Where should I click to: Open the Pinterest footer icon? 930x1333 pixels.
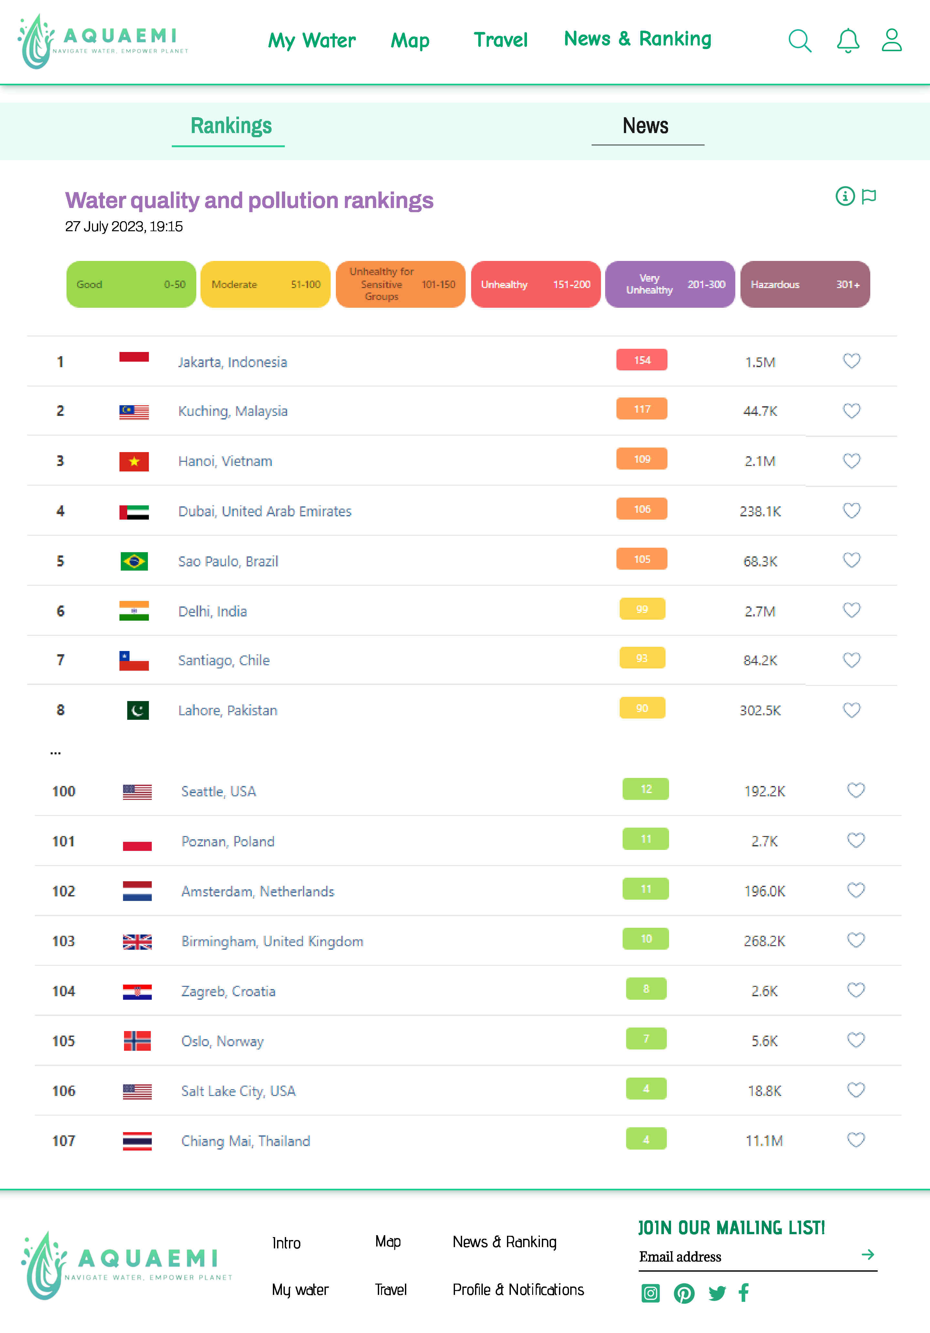point(684,1293)
